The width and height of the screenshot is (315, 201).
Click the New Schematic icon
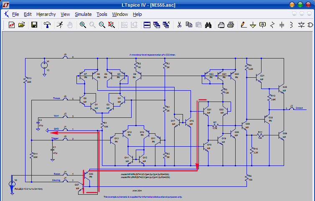[11, 25]
